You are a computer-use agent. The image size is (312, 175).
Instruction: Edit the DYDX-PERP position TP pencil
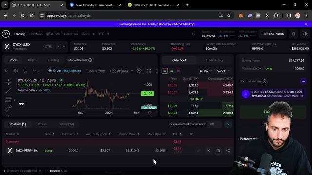point(199,151)
